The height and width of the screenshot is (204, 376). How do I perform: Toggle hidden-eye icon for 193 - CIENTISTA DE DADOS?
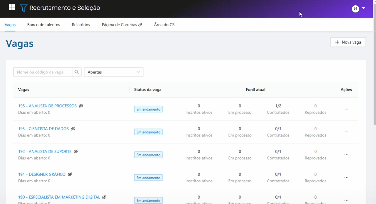[73, 129]
